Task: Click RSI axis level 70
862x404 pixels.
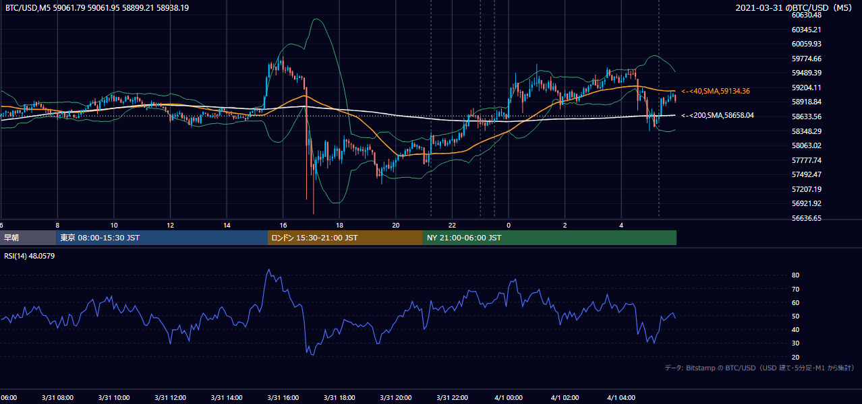Action: pos(795,289)
